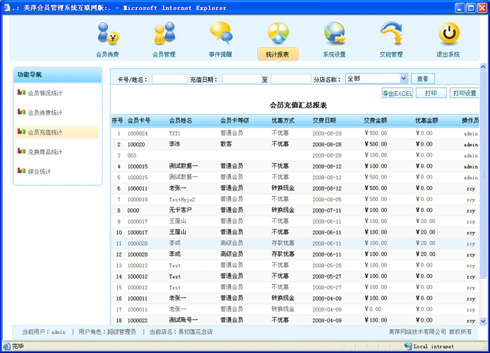Open the 会员管理 member management icon
Screen dimensions: 490x353
164,33
